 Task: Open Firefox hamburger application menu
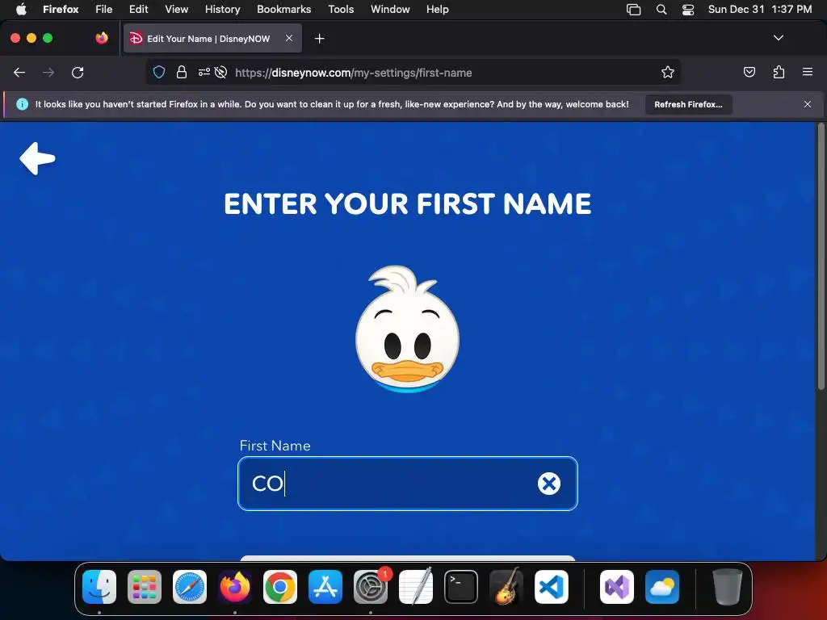(x=807, y=72)
